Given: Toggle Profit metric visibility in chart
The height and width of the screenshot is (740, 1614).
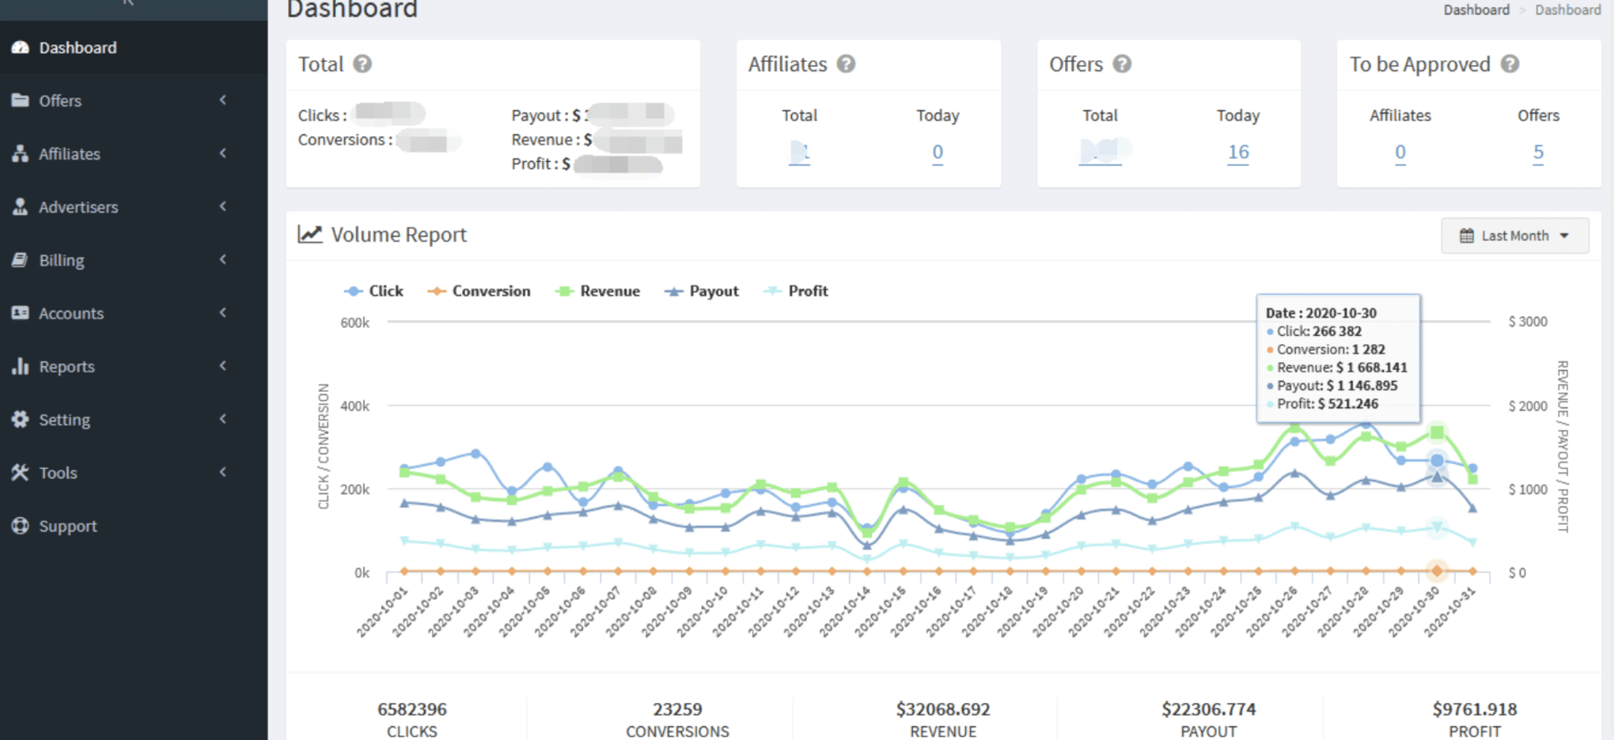Looking at the screenshot, I should coord(809,291).
